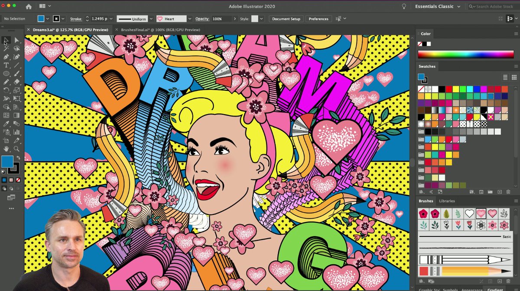Delete swatch using trash icon
520x291 pixels.
[x=508, y=192]
